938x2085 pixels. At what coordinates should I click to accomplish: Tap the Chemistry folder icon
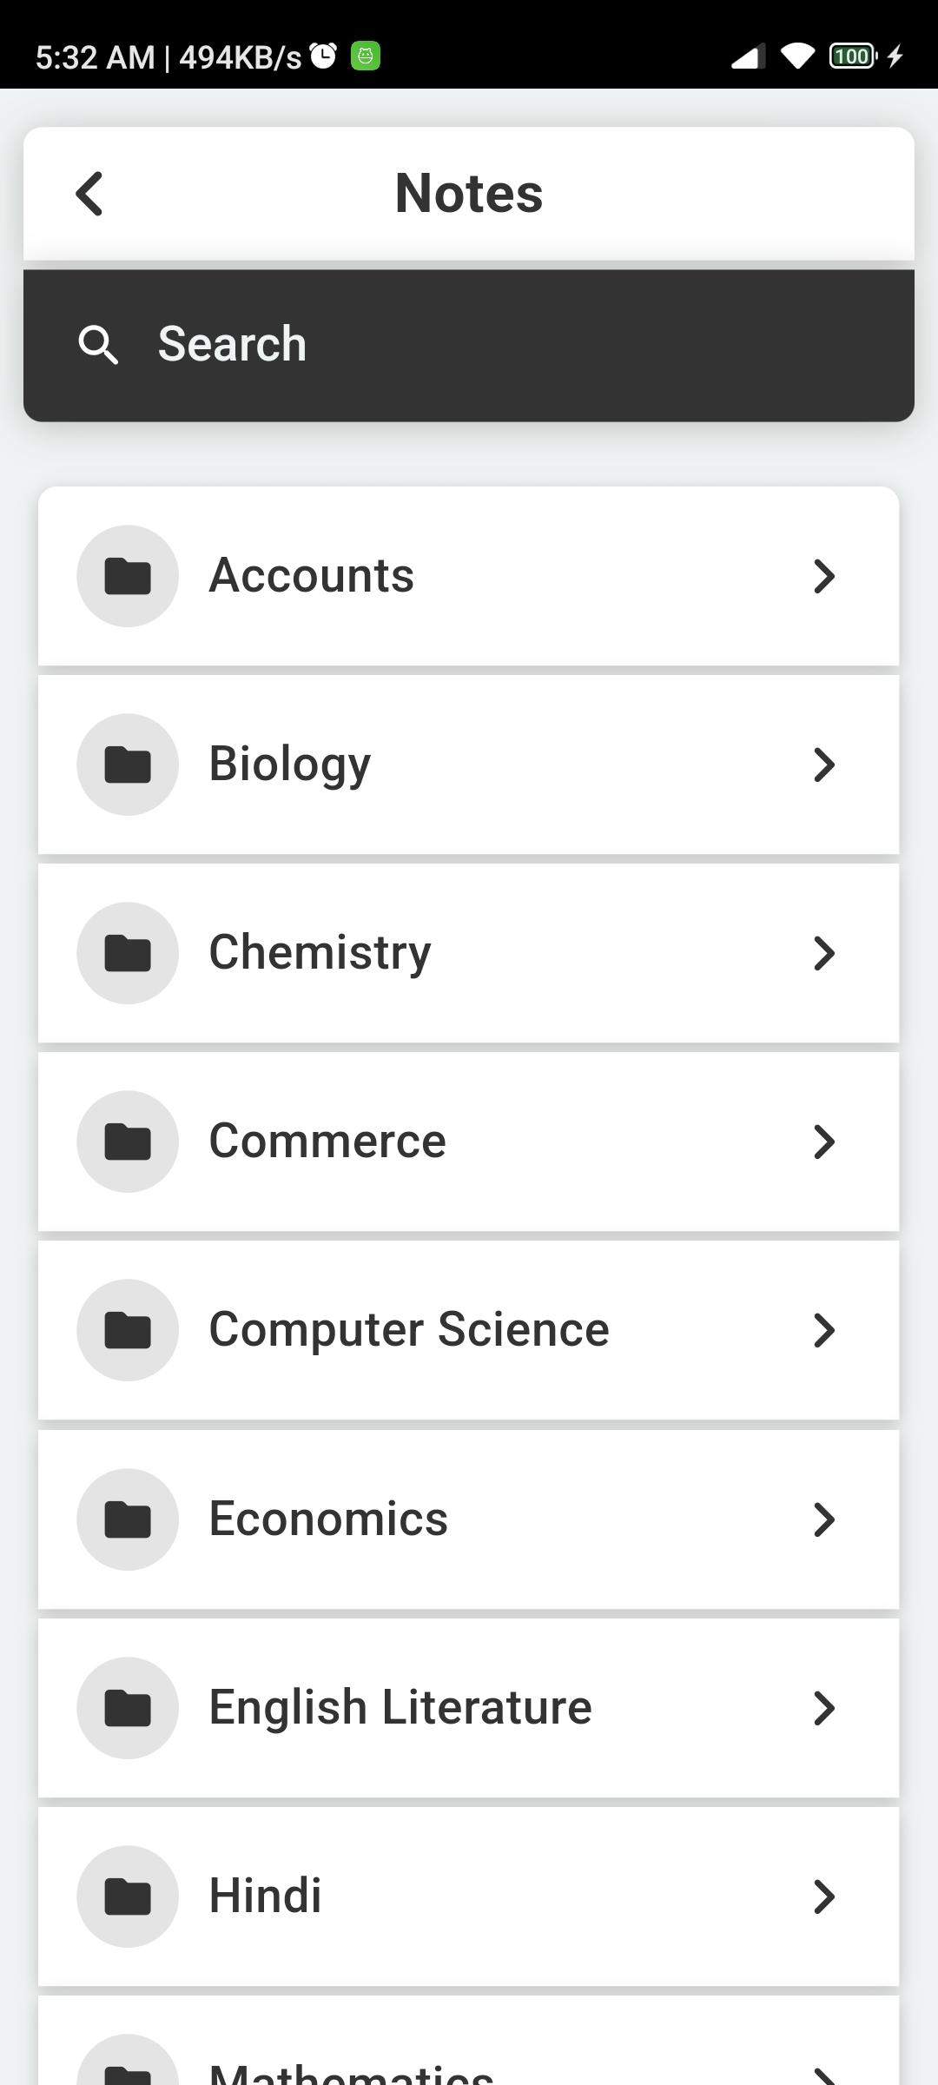click(128, 953)
